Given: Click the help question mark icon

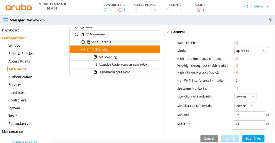Looking at the screenshot, I should click(x=246, y=6).
